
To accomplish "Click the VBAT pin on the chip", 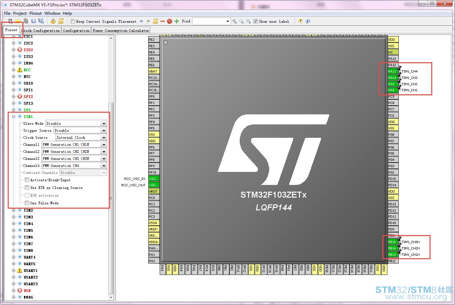I will click(x=154, y=71).
